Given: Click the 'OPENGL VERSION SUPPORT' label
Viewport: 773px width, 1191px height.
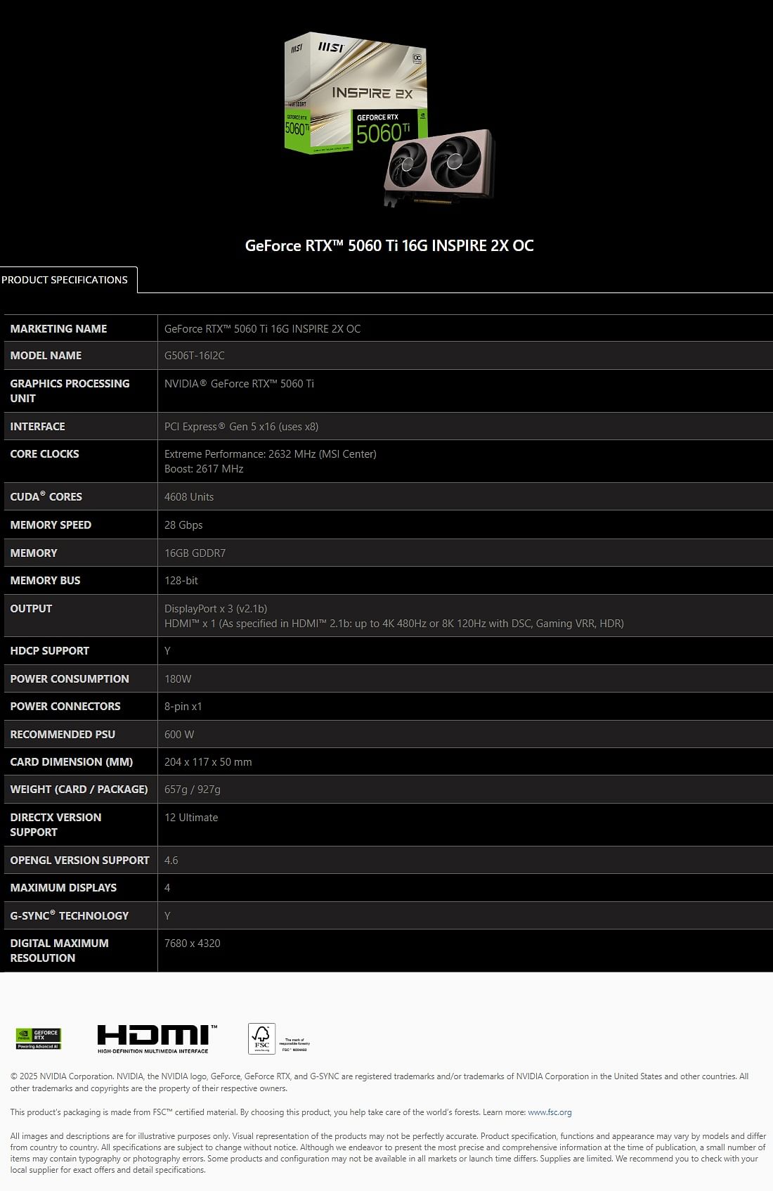Looking at the screenshot, I should click(79, 861).
